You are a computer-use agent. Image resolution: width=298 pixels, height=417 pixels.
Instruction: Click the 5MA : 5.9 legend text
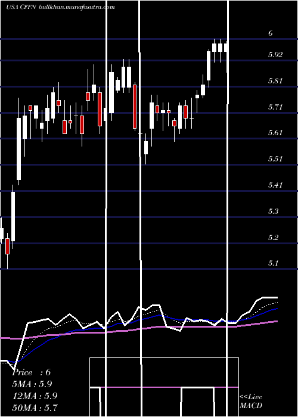[32, 384]
